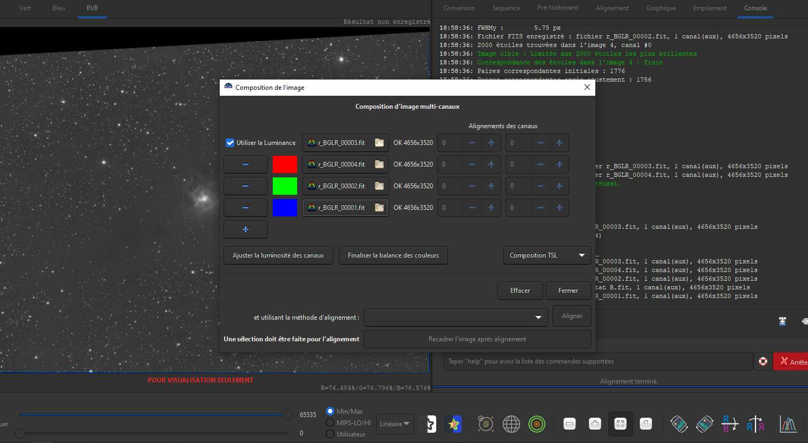This screenshot has height=443, width=808.
Task: Click the Effacer button
Action: click(x=520, y=290)
